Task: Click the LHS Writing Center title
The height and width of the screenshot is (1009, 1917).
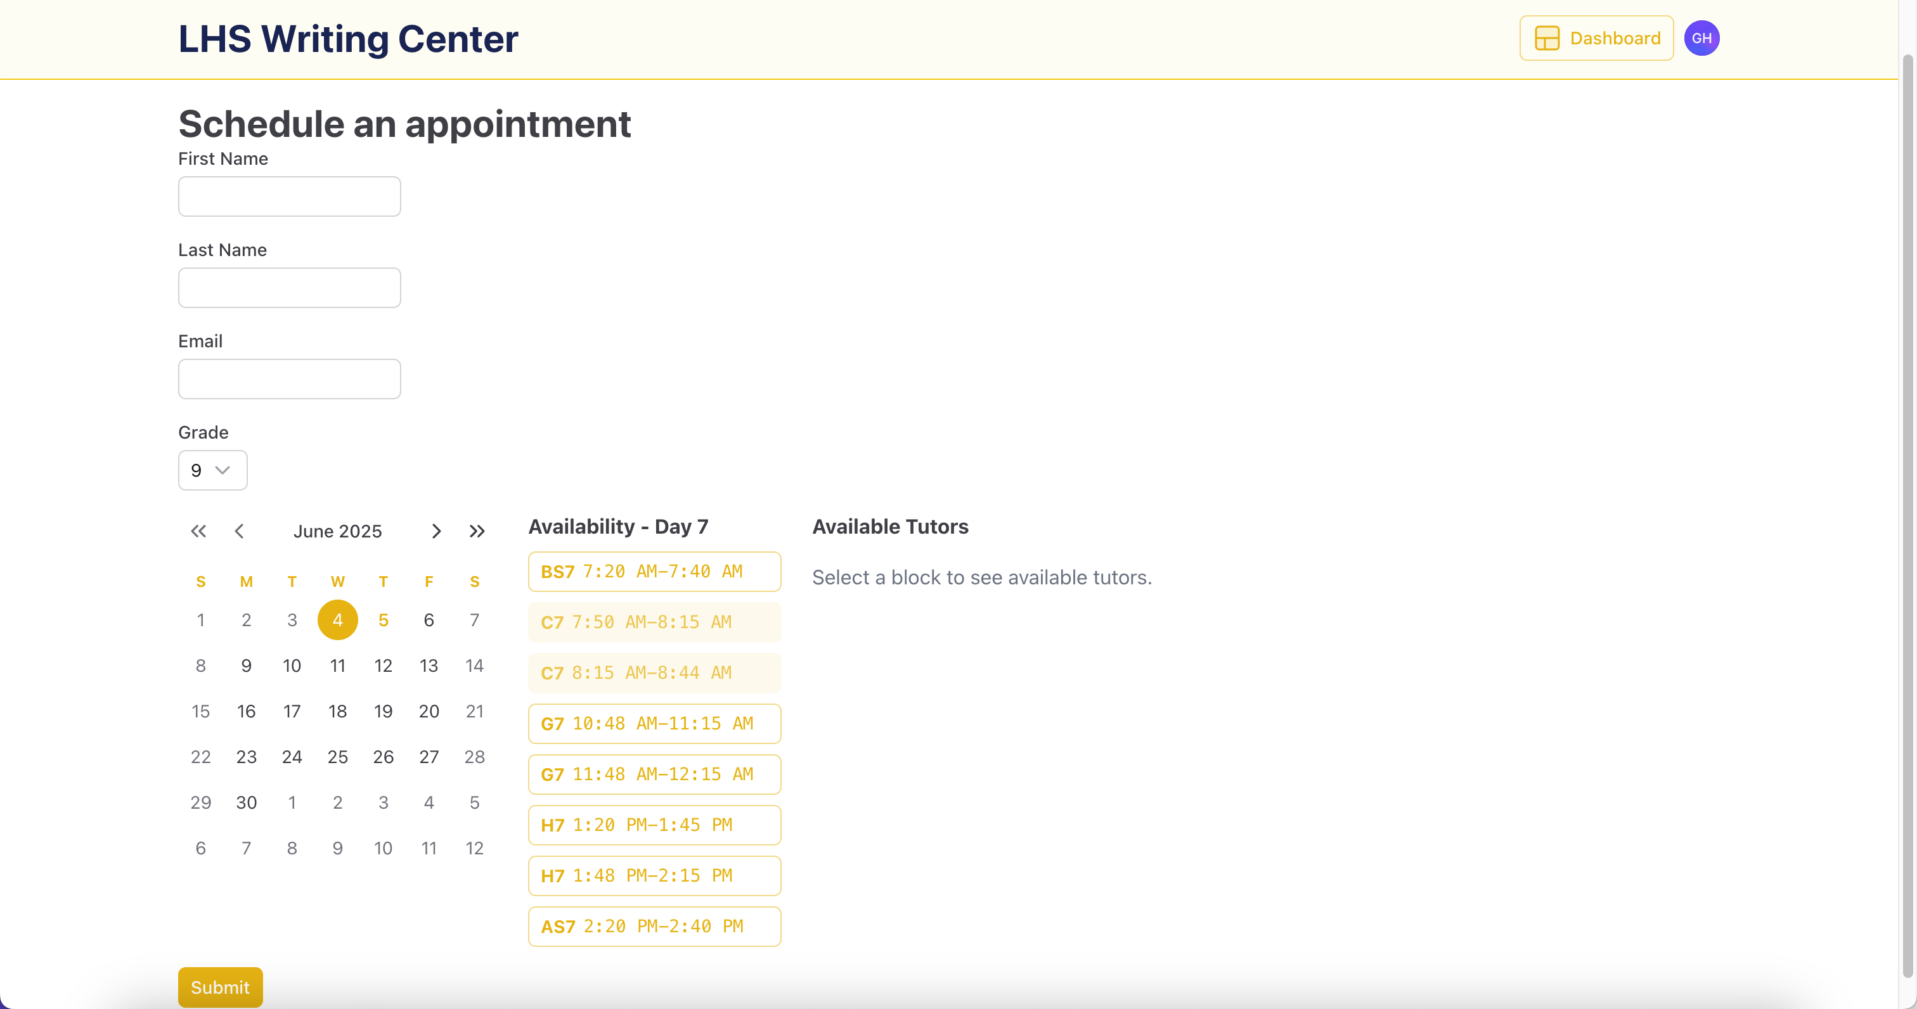Action: pyautogui.click(x=347, y=39)
